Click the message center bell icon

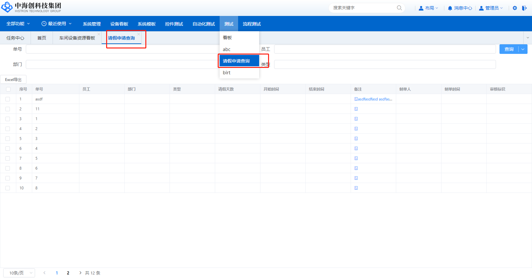point(450,8)
